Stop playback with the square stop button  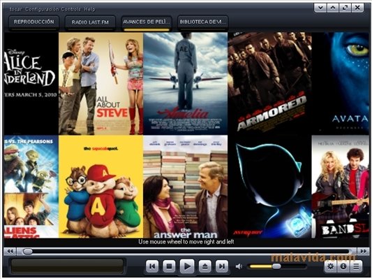169,266
